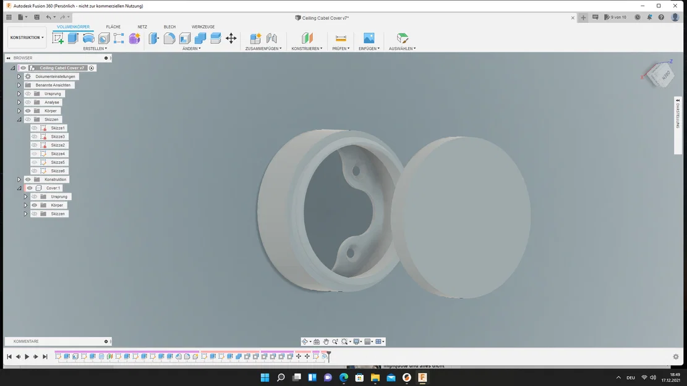Open the help question mark icon

pyautogui.click(x=661, y=17)
